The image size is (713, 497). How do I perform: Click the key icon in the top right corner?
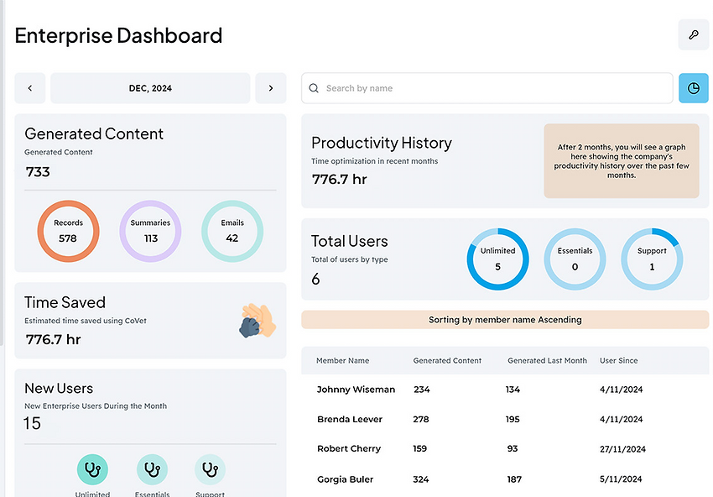point(693,35)
